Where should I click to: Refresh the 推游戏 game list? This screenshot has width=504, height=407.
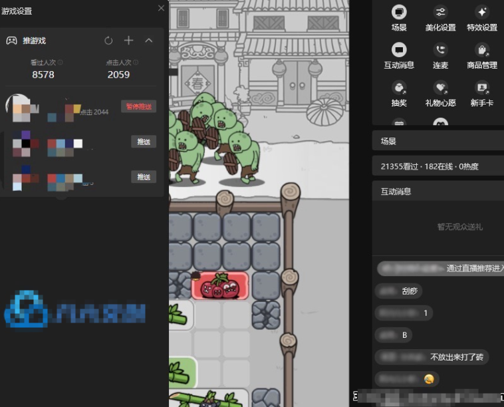coord(108,41)
